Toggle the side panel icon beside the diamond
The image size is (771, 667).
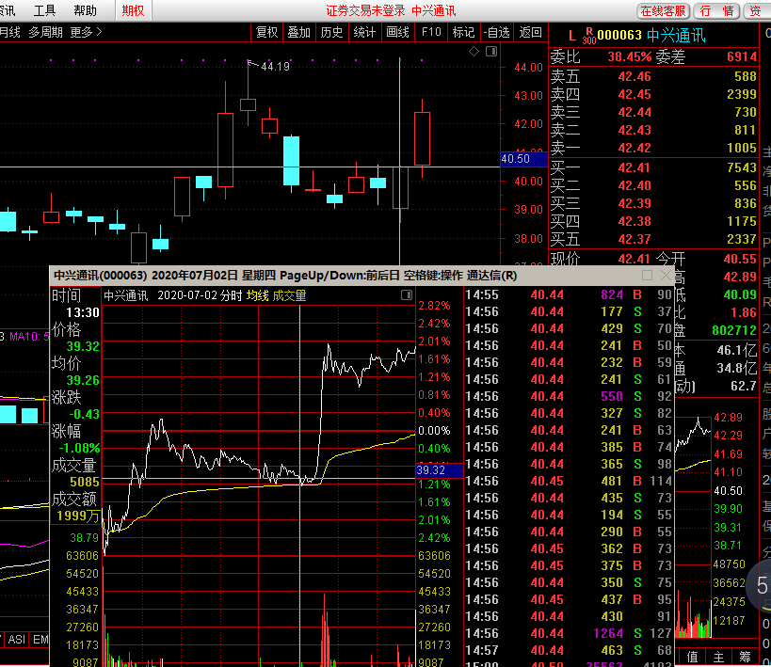[x=491, y=51]
